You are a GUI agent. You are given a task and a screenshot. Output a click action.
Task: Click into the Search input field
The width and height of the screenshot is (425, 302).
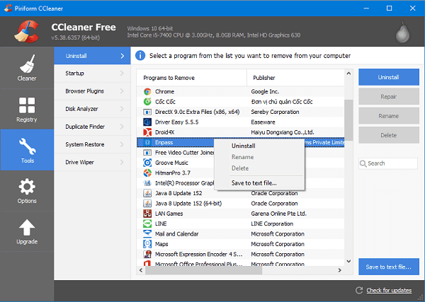392,163
